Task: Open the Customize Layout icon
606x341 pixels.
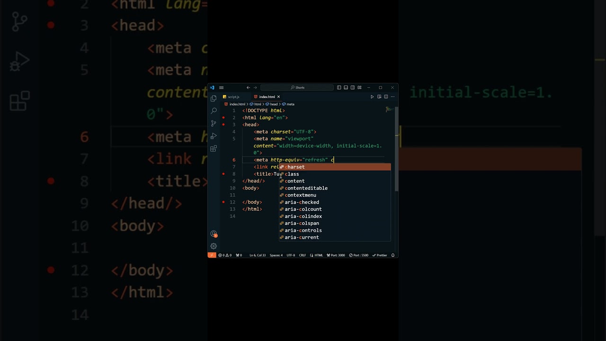Action: pos(359,88)
